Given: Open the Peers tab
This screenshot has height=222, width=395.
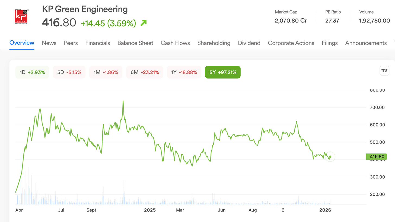Looking at the screenshot, I should click(71, 43).
